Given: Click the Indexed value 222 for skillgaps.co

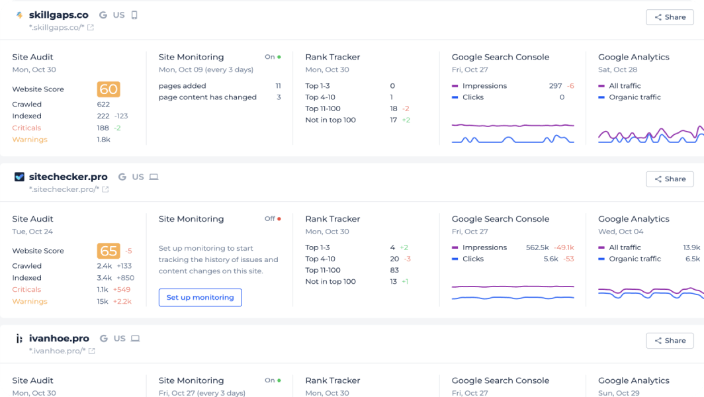Looking at the screenshot, I should coord(103,116).
